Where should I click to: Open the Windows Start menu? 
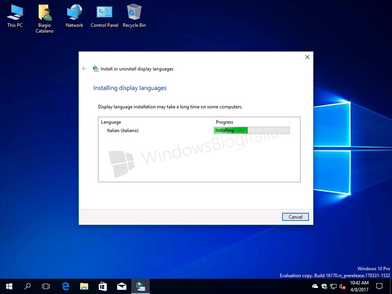(x=9, y=286)
